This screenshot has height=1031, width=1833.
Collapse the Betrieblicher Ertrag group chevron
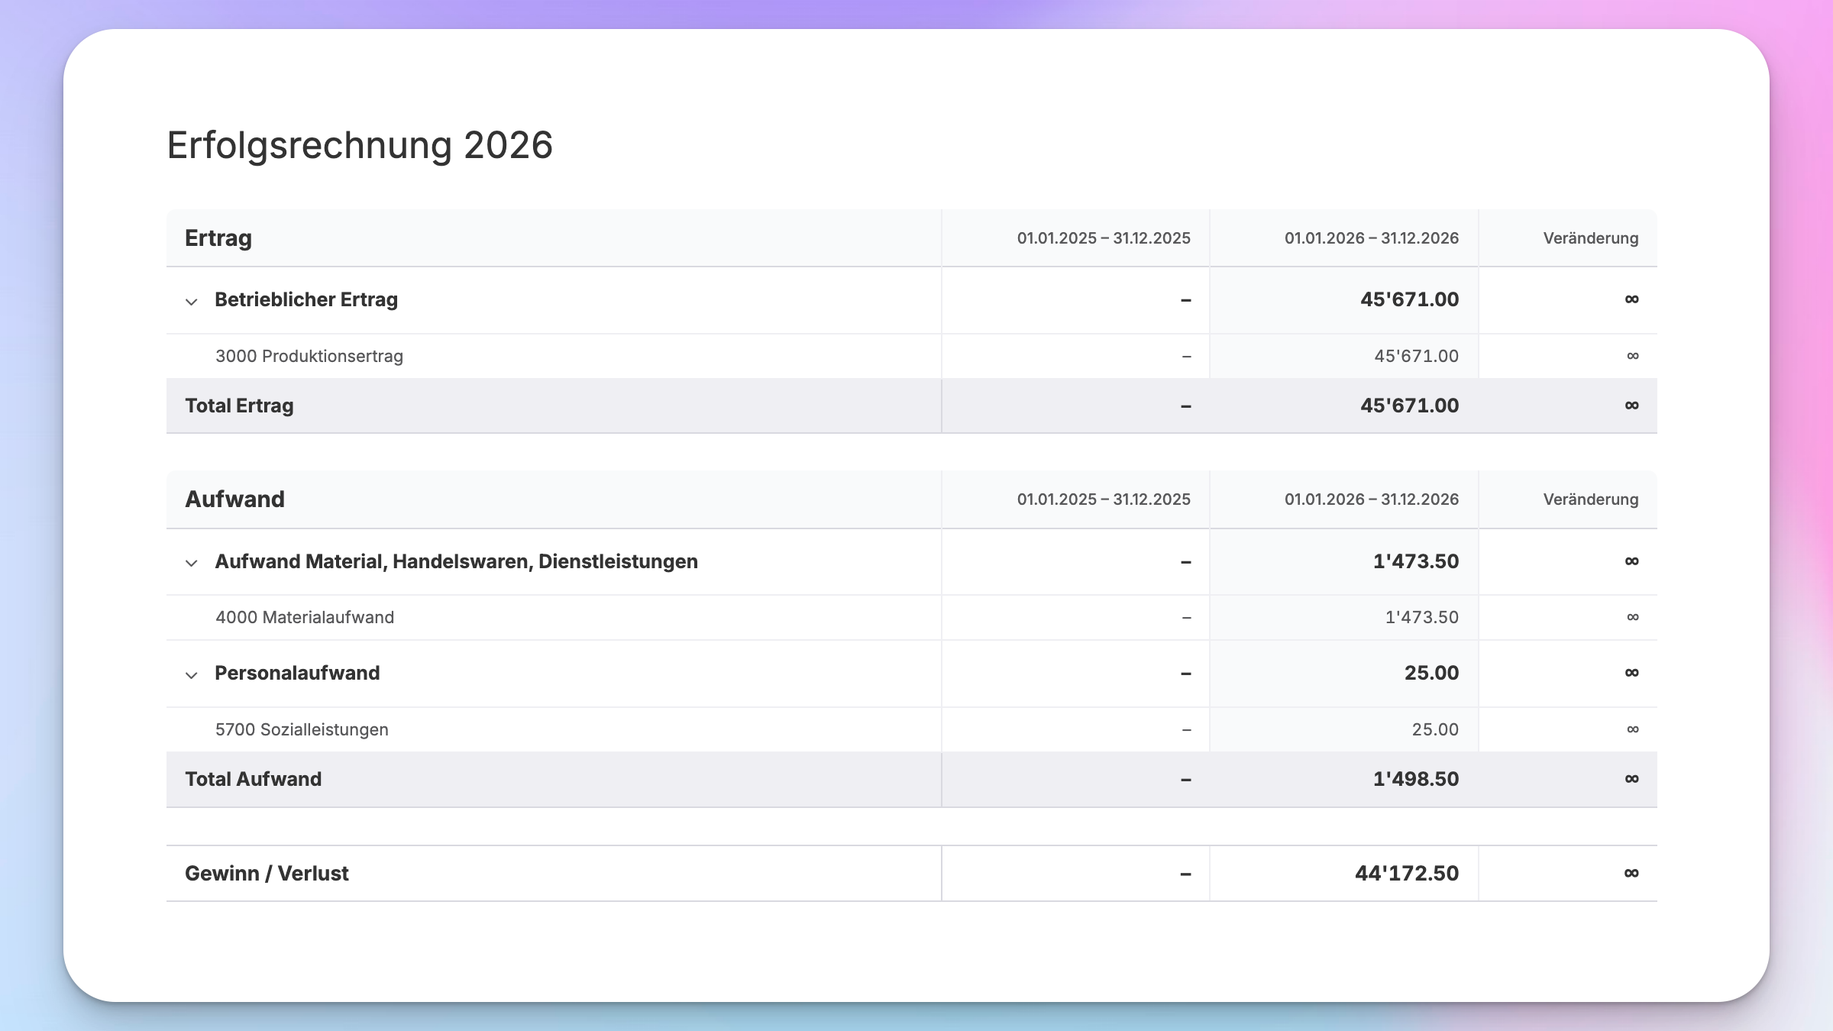pos(191,301)
